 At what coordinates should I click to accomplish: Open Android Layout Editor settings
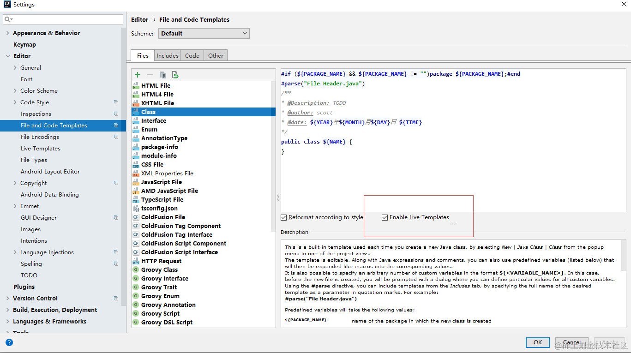coord(50,172)
